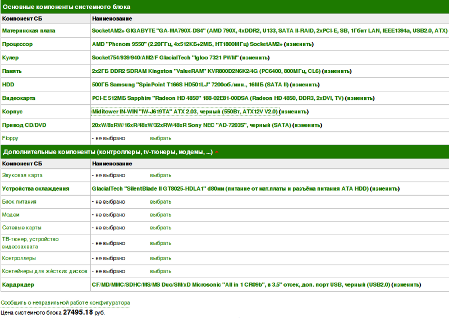Open the Устройства охлаждения category link
Screen dimensions: 449x318
pyautogui.click(x=35, y=188)
